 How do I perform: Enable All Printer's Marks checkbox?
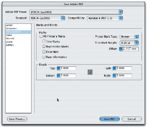tap(41, 36)
